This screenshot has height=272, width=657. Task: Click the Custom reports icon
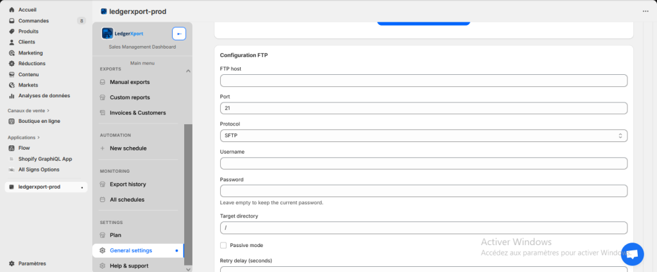click(103, 97)
